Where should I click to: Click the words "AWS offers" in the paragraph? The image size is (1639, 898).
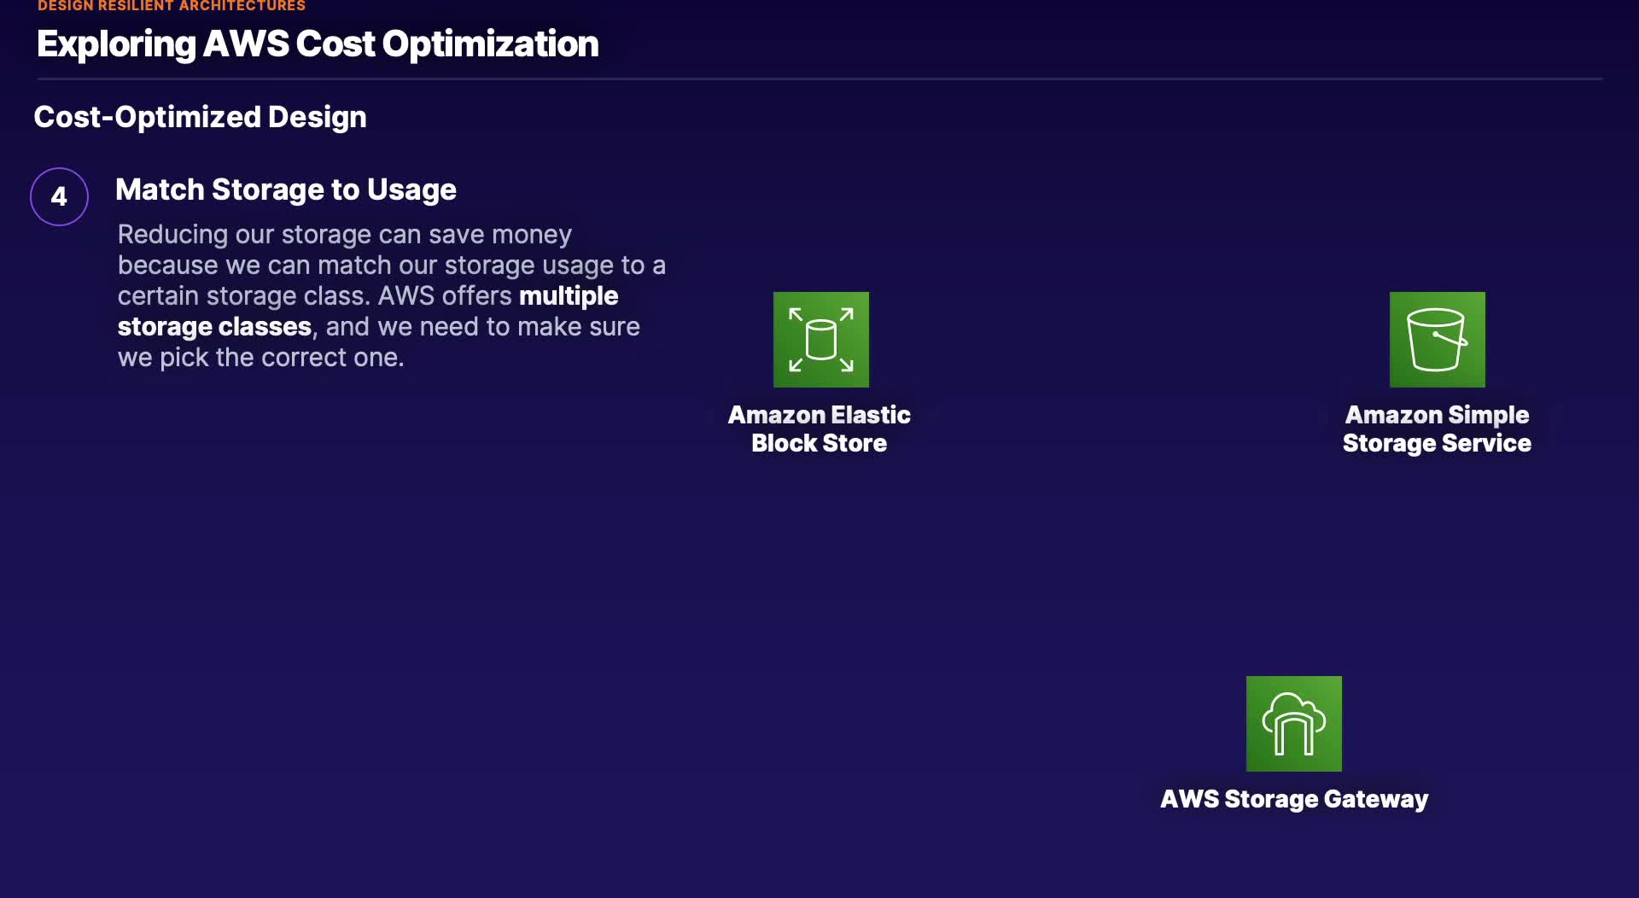tap(444, 296)
